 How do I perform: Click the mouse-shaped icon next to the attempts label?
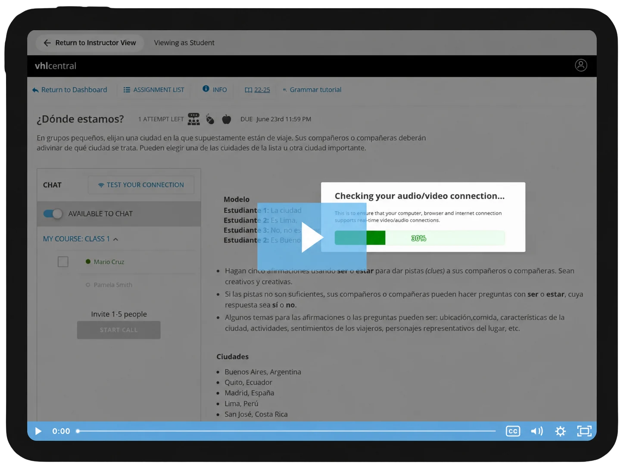[x=210, y=119]
